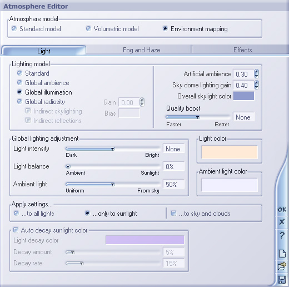Enable Auto decay sunlight color checkbox
The height and width of the screenshot is (287, 289).
(16, 230)
